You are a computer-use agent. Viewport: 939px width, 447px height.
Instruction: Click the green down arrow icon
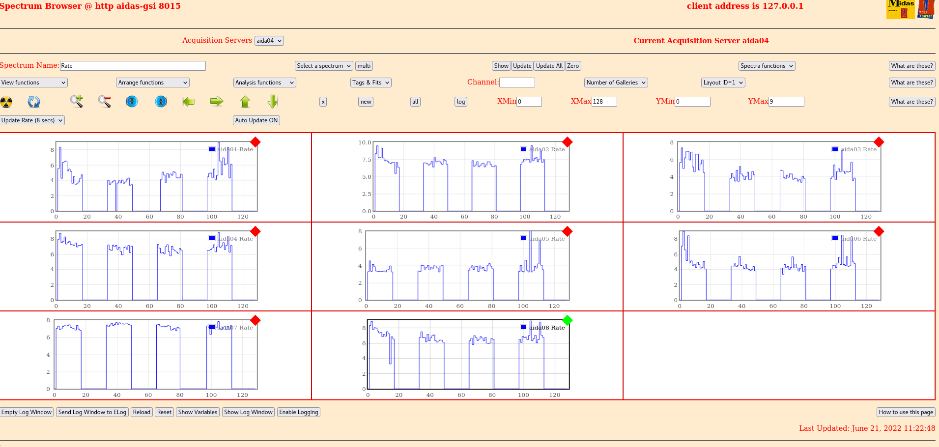click(273, 102)
